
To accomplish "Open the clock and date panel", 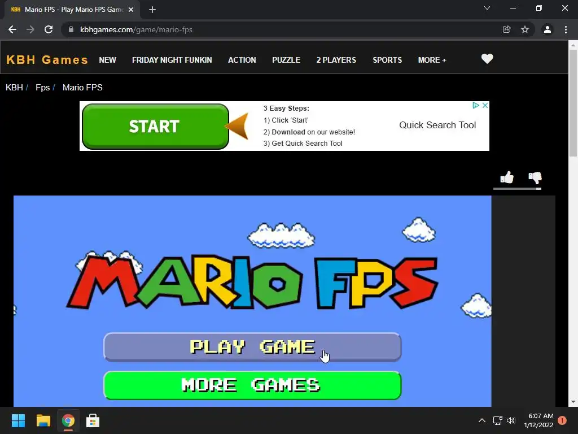I will 538,420.
